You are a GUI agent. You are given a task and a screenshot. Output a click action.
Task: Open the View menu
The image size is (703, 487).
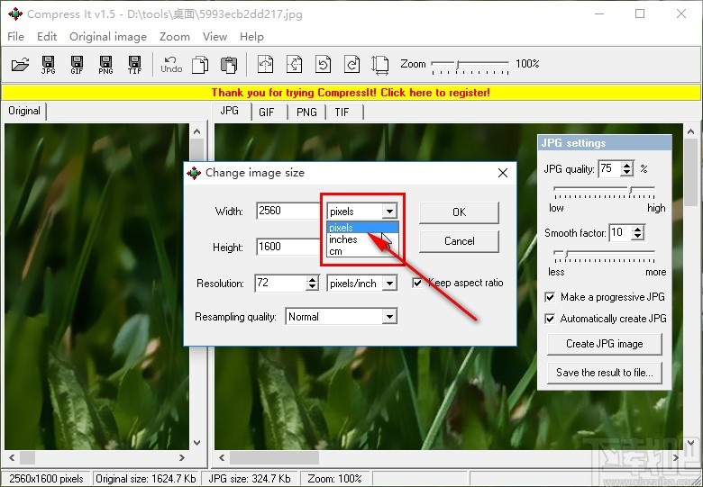pyautogui.click(x=215, y=37)
